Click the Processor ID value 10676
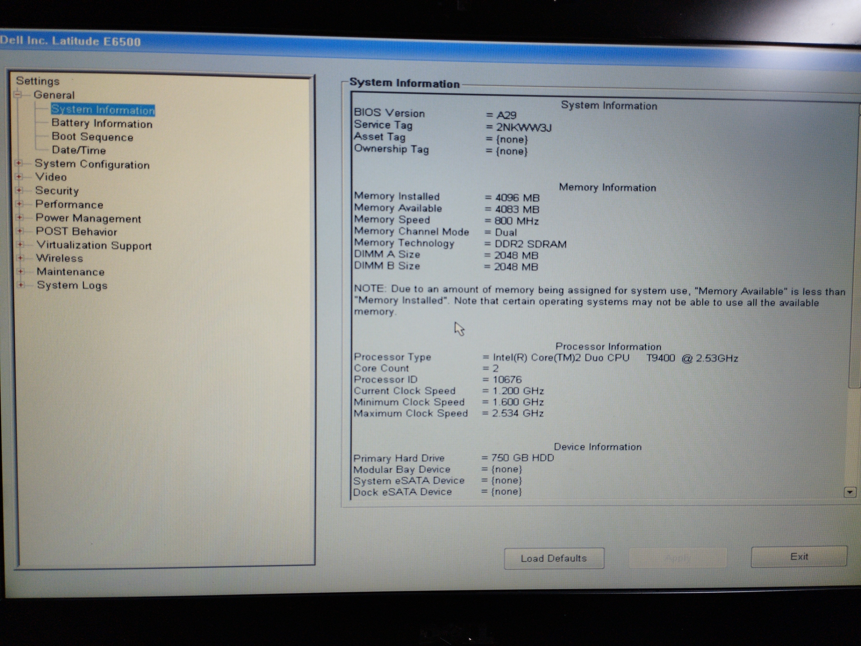Viewport: 861px width, 646px height. point(507,380)
